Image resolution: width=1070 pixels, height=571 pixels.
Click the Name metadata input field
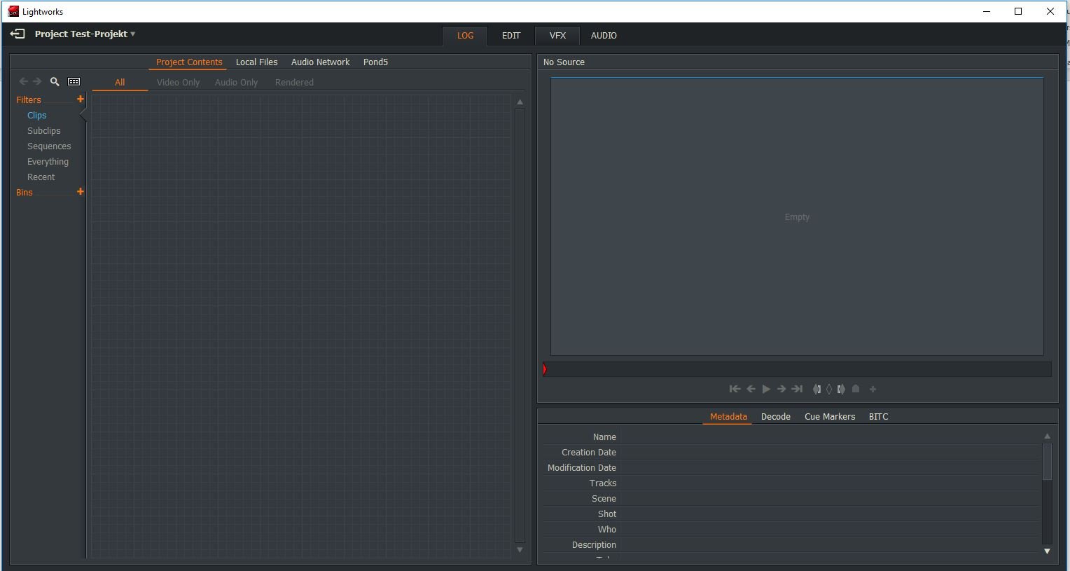[830, 437]
